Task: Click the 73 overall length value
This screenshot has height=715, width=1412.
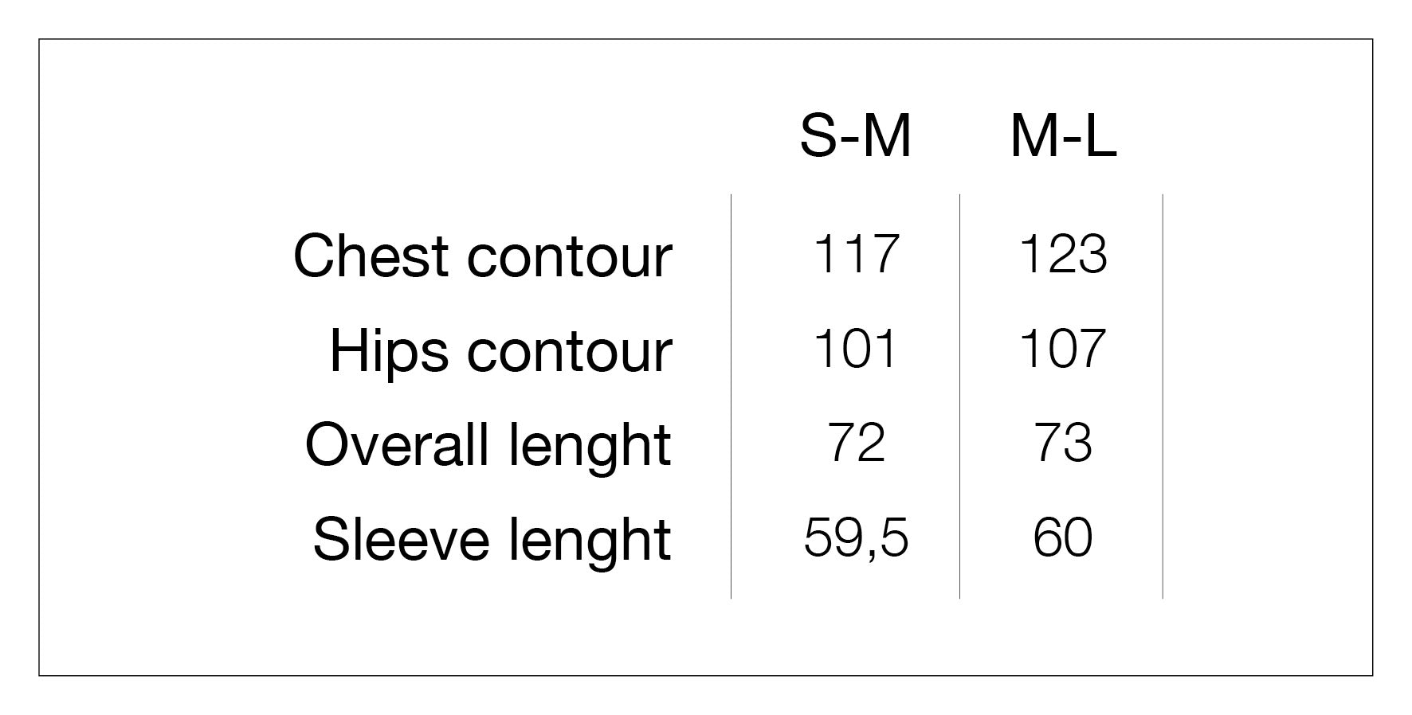Action: (x=1063, y=443)
